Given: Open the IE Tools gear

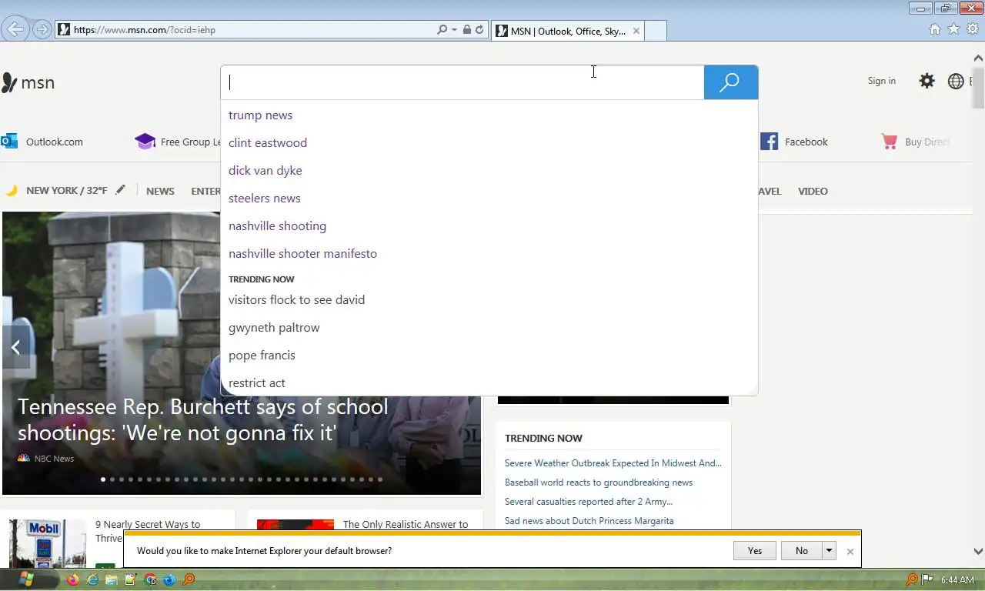Looking at the screenshot, I should point(973,29).
